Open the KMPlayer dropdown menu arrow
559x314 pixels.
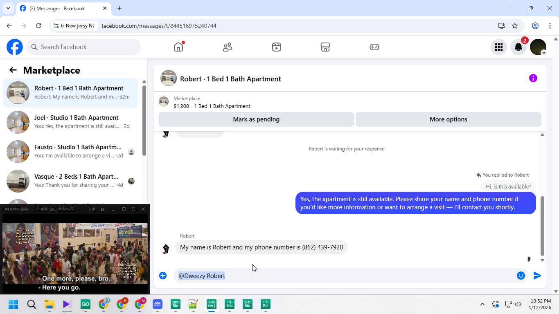tap(33, 209)
